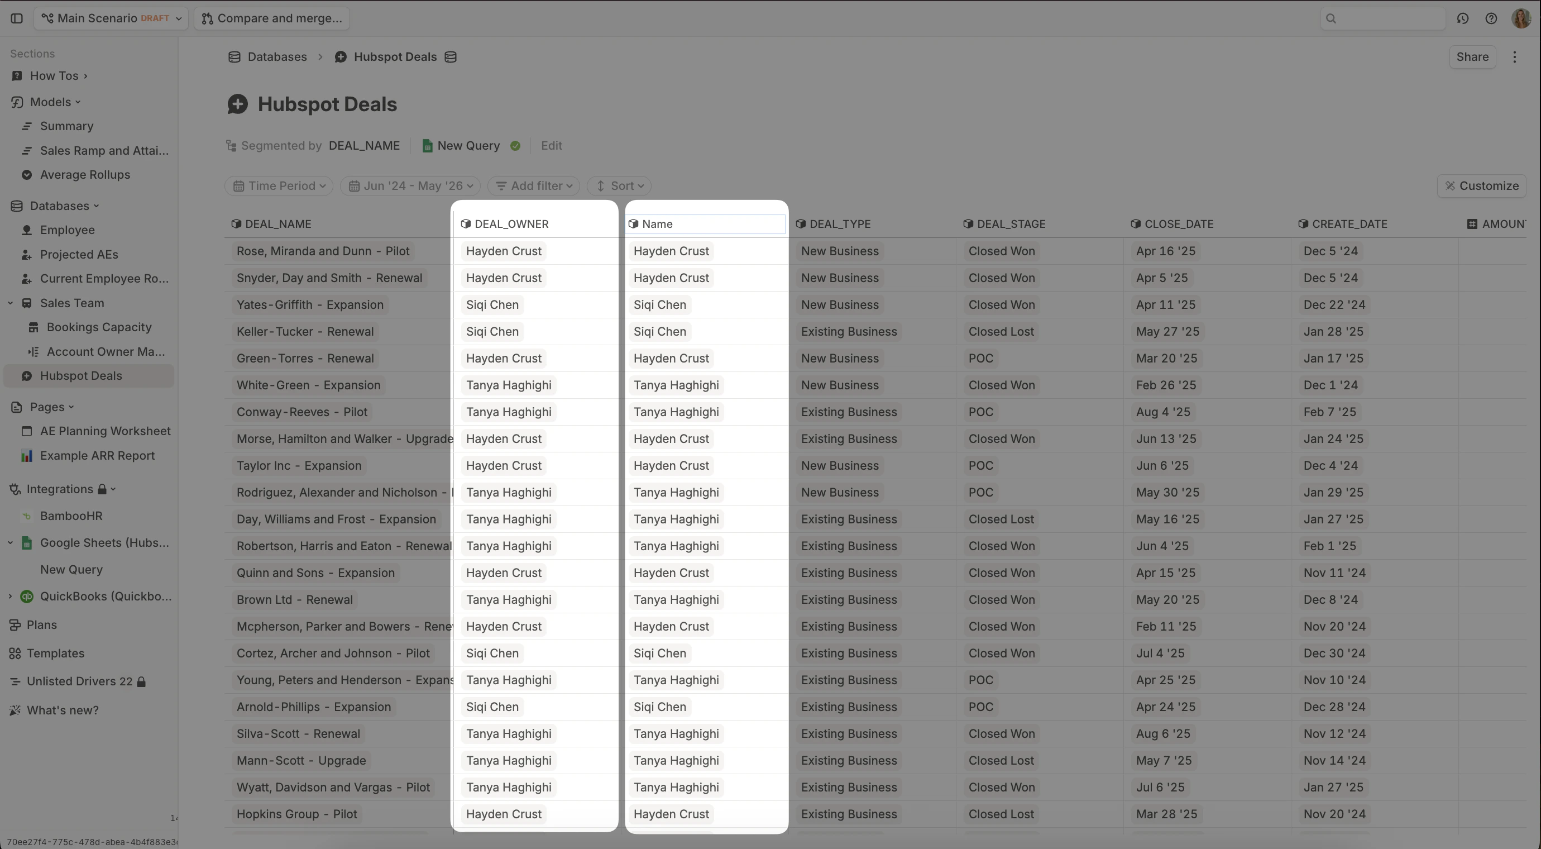
Task: Open the help question-mark icon
Action: point(1491,18)
